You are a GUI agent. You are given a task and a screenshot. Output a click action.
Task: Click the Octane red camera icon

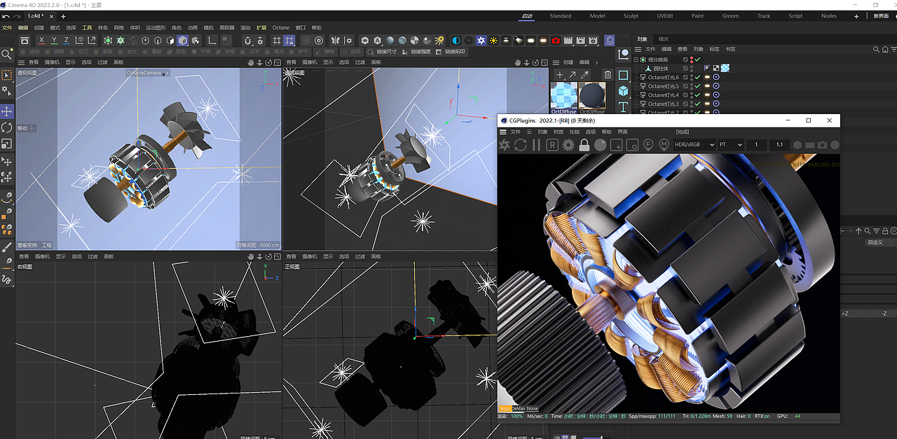(556, 41)
